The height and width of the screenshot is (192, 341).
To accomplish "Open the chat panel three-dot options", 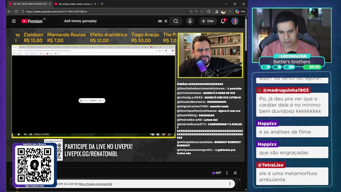I will tap(227, 173).
